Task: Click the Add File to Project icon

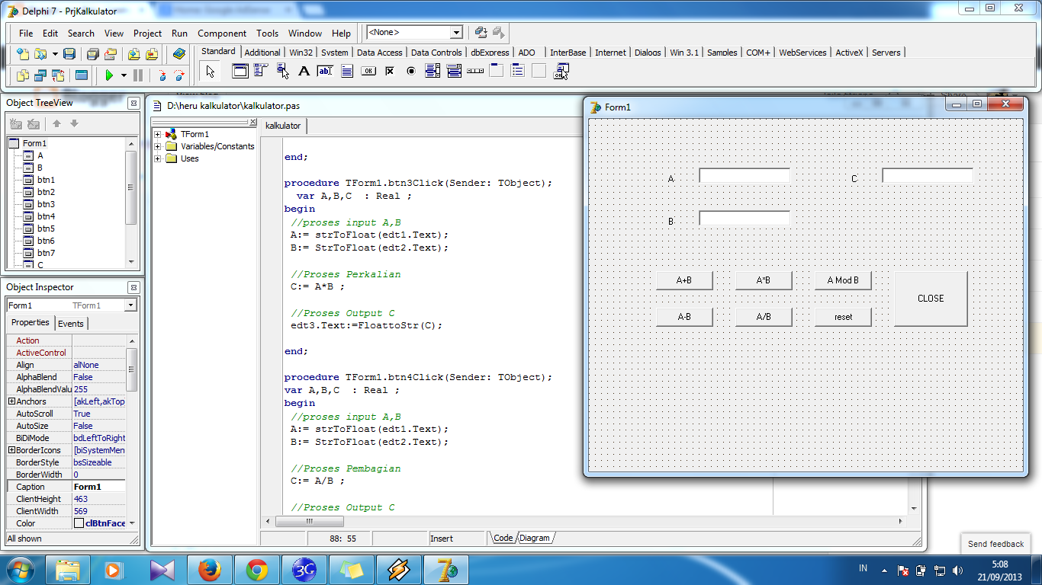Action: pos(134,54)
